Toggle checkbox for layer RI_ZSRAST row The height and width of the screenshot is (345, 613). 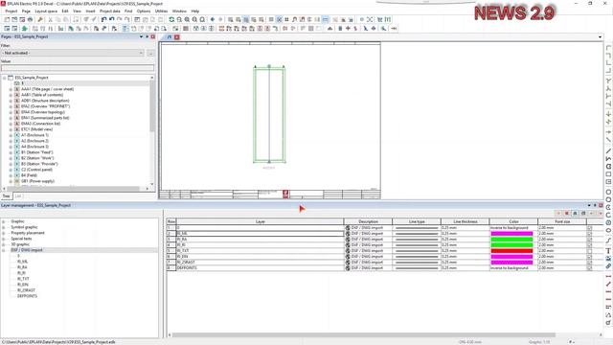click(x=590, y=262)
